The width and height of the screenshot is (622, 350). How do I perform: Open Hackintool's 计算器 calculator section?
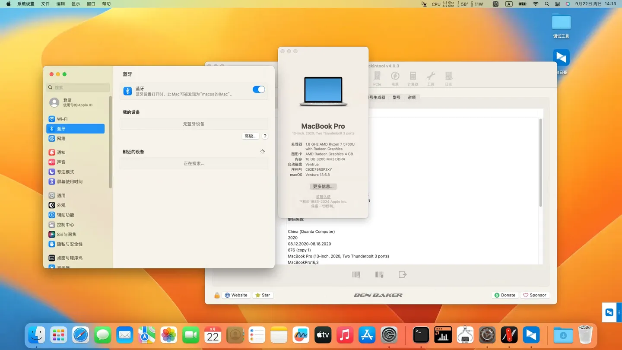(413, 78)
